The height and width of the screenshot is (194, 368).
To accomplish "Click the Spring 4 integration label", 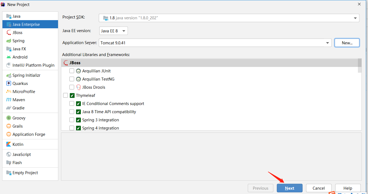I will coord(101,128).
